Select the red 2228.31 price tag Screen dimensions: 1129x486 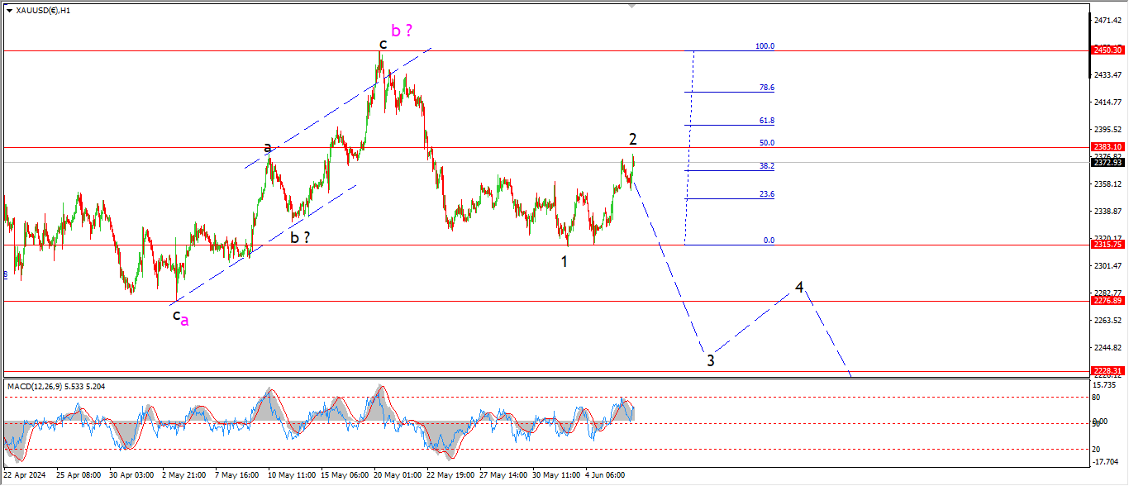[x=1108, y=371]
